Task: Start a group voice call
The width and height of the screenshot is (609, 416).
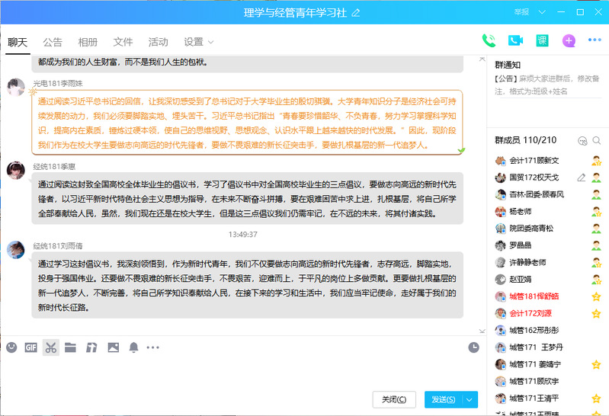Action: point(489,41)
